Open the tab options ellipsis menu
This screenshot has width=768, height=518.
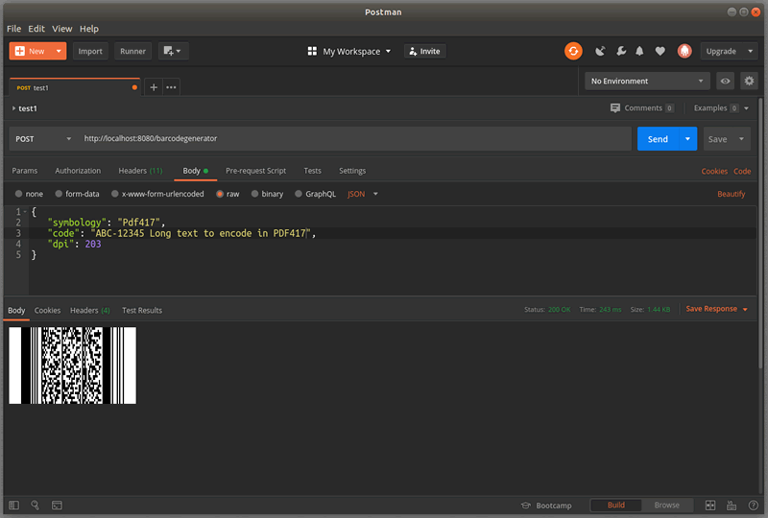pyautogui.click(x=171, y=87)
